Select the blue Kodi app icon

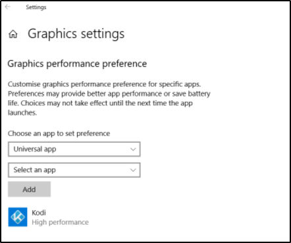click(x=18, y=217)
